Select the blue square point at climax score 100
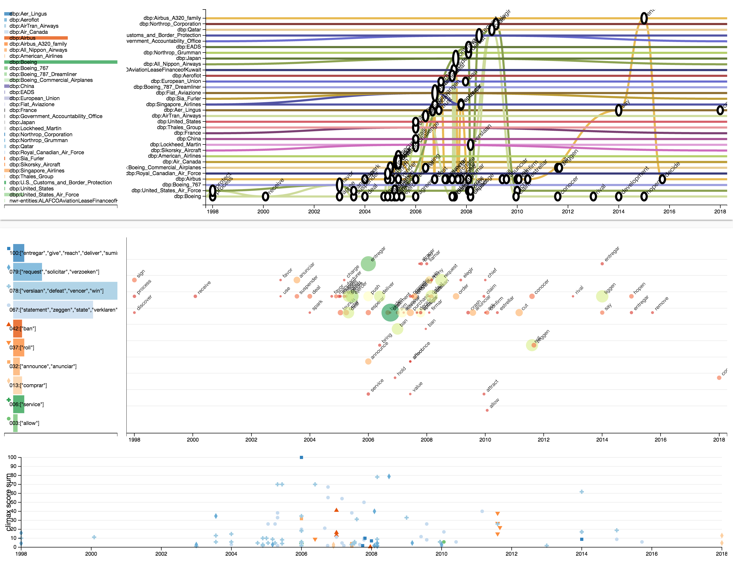The image size is (733, 562). (301, 457)
